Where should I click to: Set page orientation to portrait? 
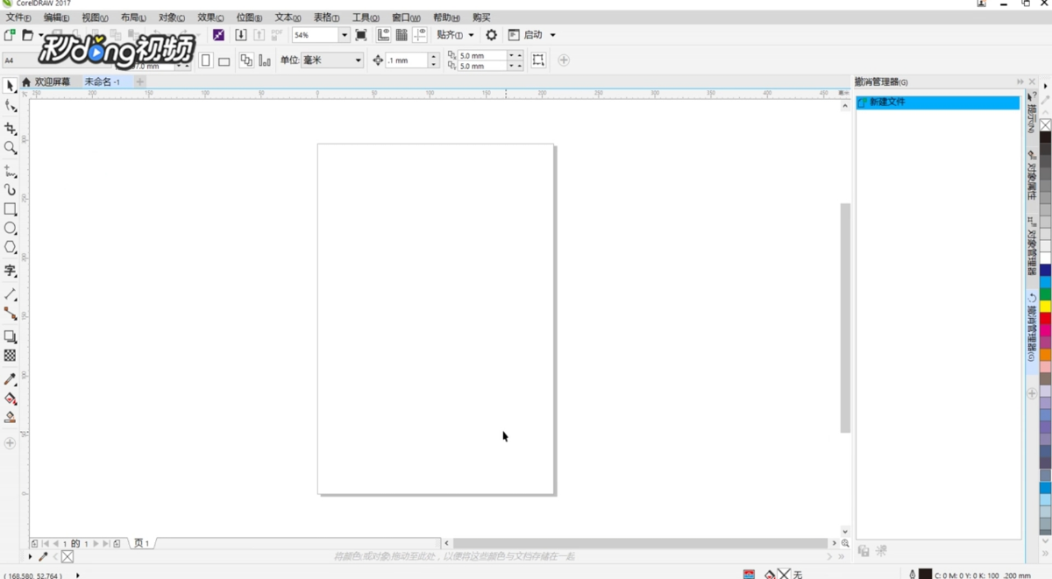(x=205, y=60)
